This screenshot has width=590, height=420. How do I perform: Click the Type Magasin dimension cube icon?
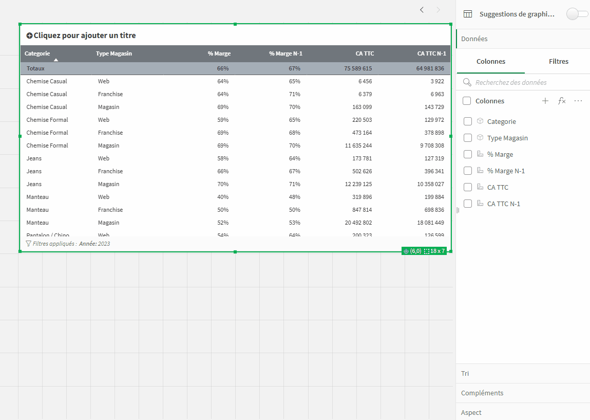point(480,137)
